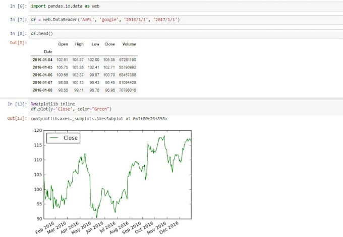Click the Close legend box in chart
The height and width of the screenshot is (237, 343).
click(x=64, y=138)
